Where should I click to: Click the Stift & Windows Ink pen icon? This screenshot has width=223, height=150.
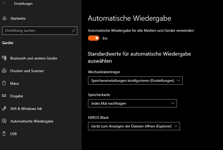tap(4, 109)
